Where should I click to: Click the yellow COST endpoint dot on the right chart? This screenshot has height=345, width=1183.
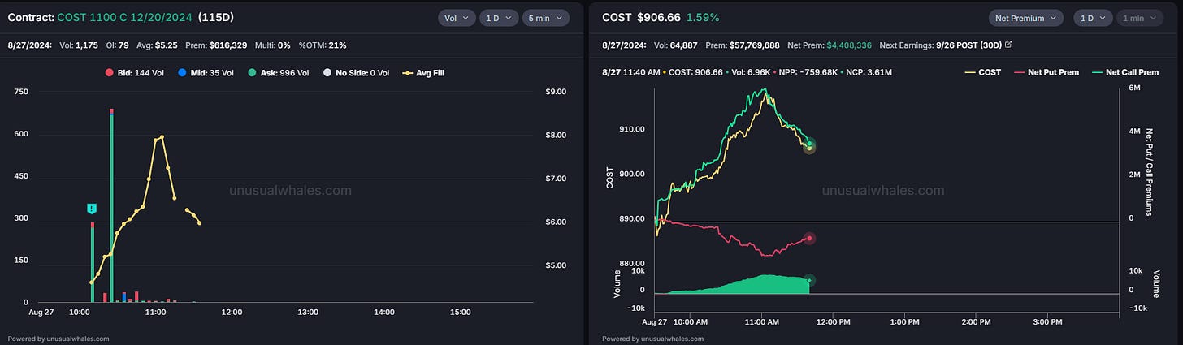click(809, 149)
